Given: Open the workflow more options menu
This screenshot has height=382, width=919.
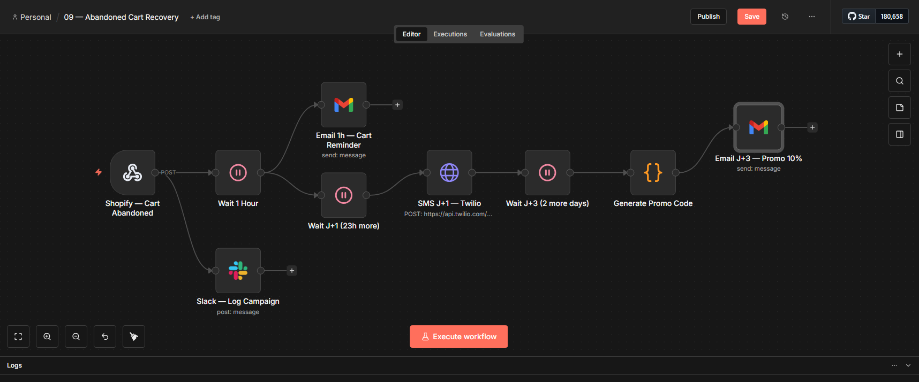Looking at the screenshot, I should coord(812,17).
